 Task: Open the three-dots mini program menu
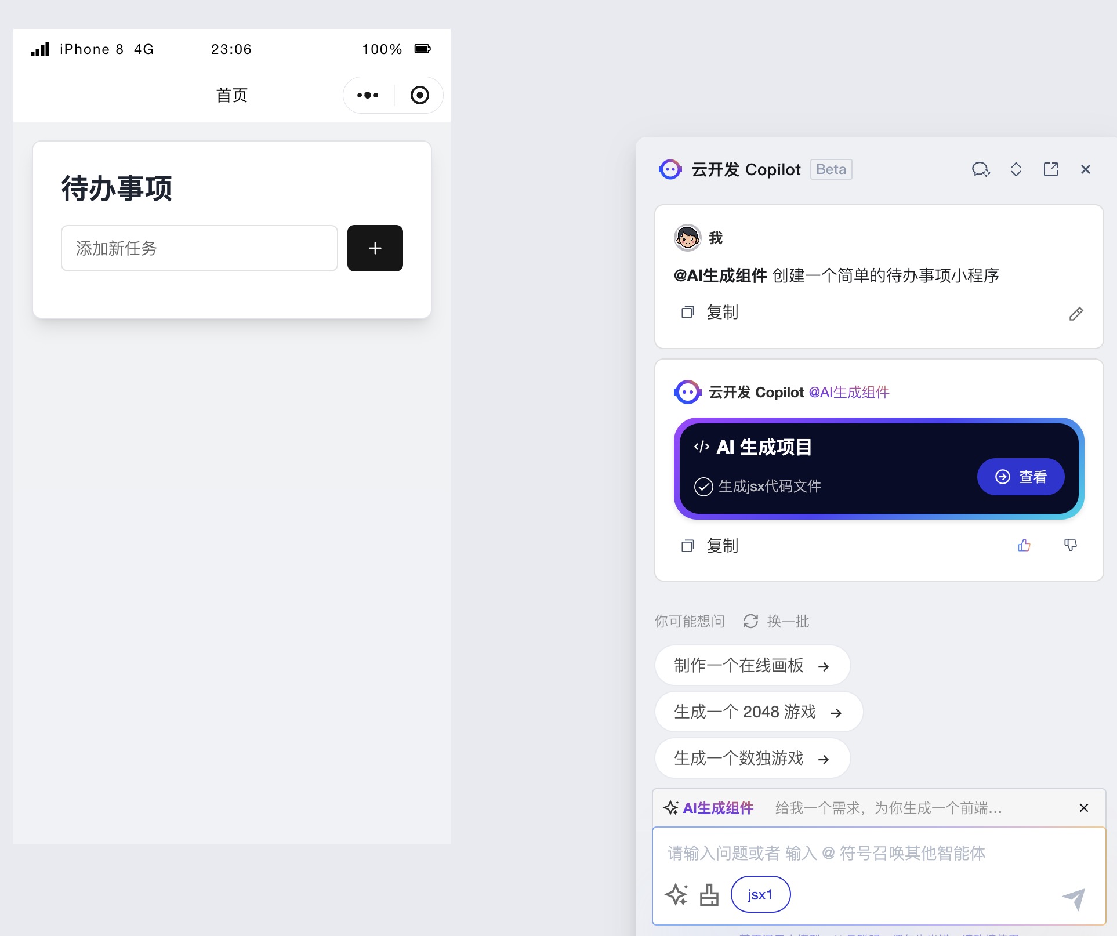click(x=368, y=95)
